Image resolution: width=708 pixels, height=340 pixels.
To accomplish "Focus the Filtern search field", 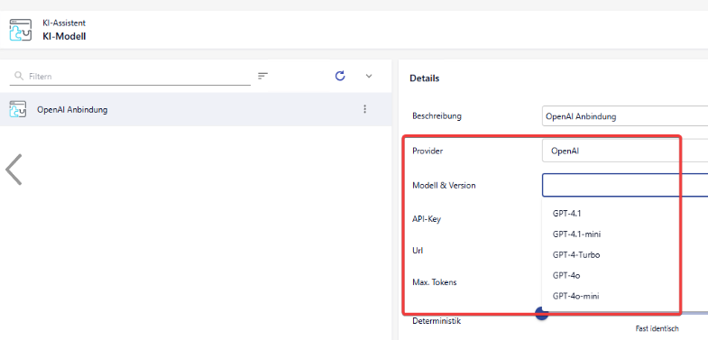I will [130, 77].
